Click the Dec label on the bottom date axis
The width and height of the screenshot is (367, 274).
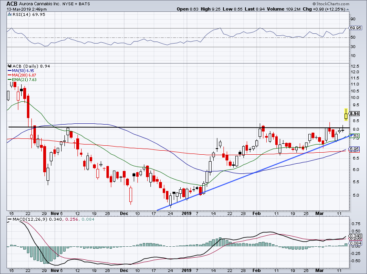point(124,270)
